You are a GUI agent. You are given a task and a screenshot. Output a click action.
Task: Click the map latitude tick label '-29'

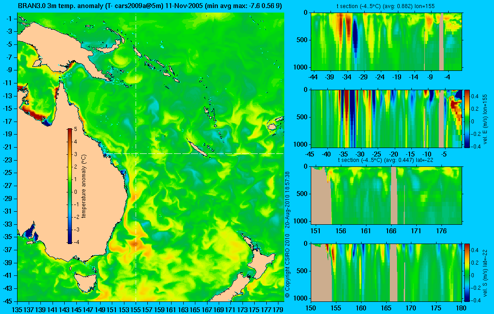coord(7,199)
